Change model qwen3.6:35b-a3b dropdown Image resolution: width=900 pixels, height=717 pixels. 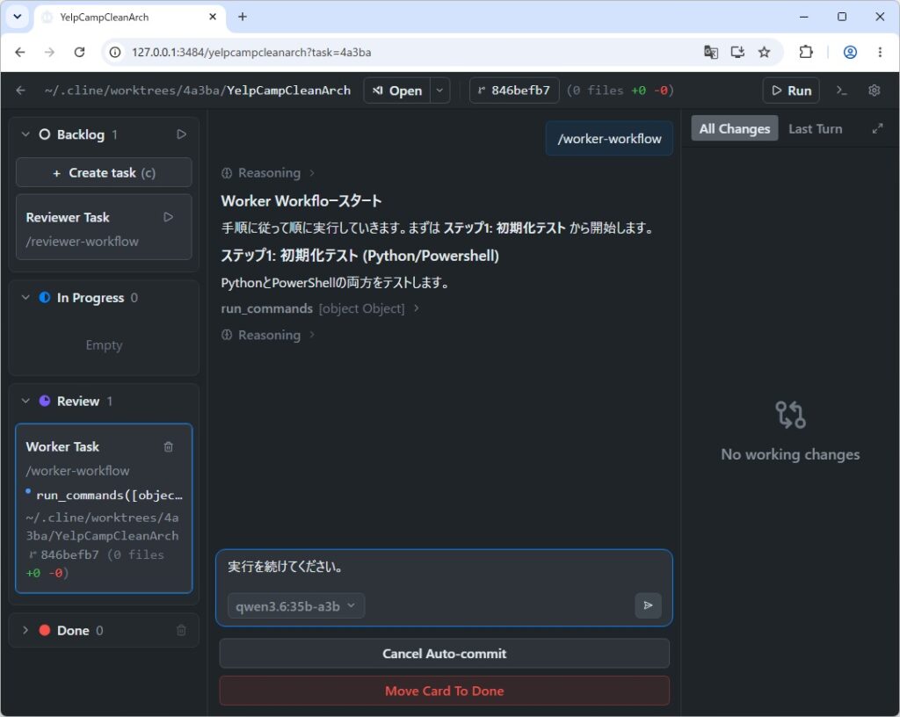296,606
